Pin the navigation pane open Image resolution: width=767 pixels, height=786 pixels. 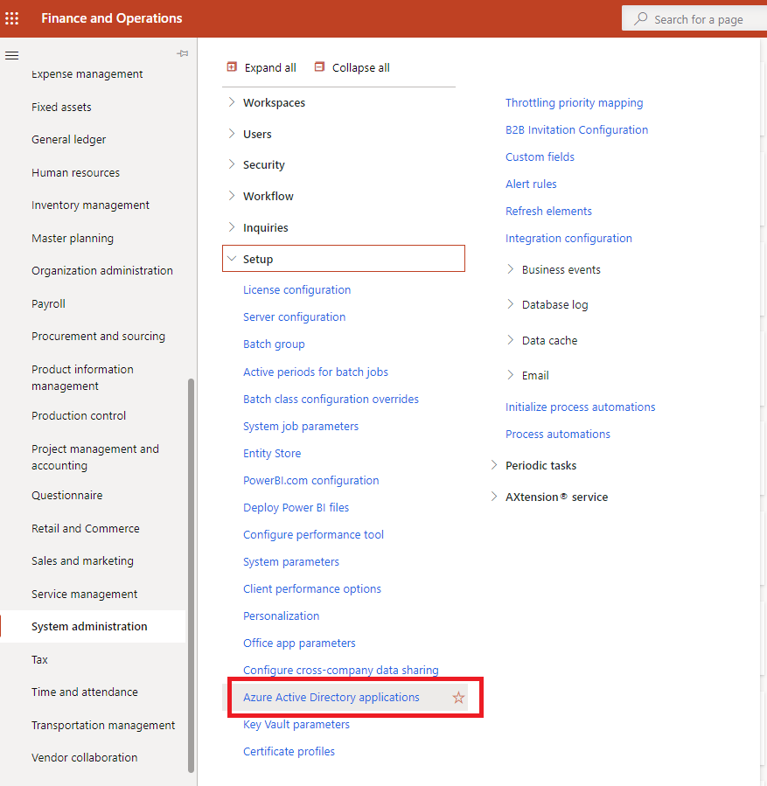click(x=183, y=53)
